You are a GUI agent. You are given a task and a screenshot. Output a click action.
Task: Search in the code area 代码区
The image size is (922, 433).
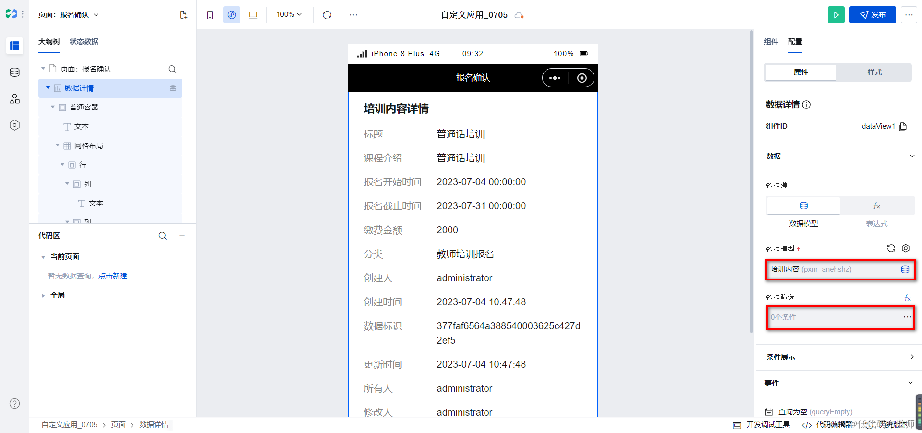pyautogui.click(x=163, y=236)
